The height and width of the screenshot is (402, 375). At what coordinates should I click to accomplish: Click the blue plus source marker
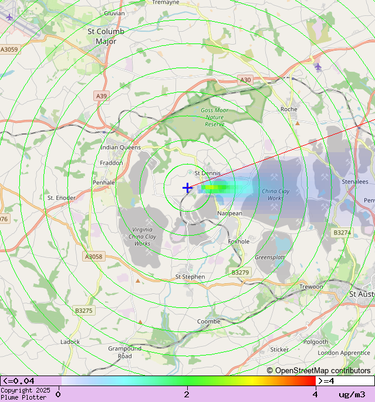(187, 187)
